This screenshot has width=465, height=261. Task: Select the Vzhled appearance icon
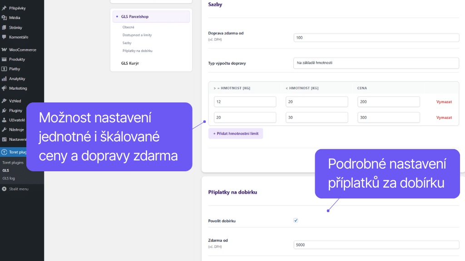4,101
